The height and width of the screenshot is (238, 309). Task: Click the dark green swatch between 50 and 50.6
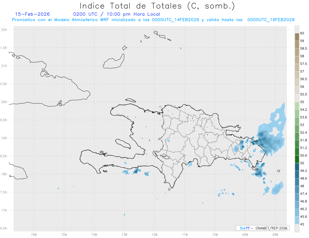(297, 159)
